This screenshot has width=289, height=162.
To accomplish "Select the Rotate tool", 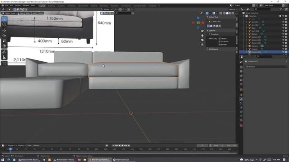I will (x=4, y=35).
